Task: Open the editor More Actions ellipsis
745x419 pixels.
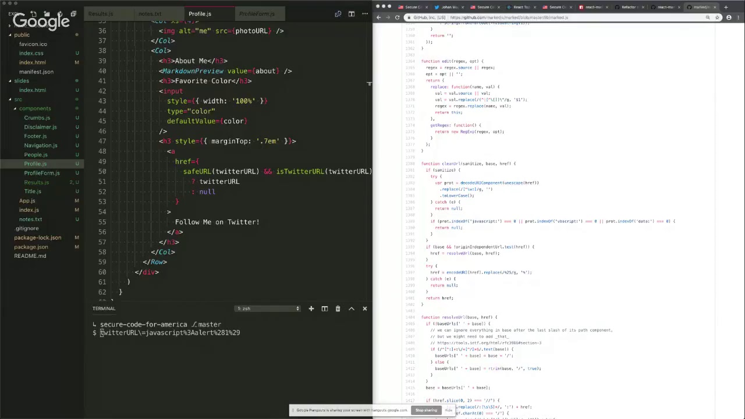Action: tap(365, 14)
